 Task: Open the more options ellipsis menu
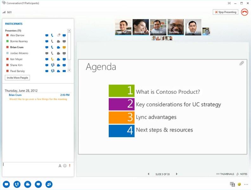click(x=246, y=184)
